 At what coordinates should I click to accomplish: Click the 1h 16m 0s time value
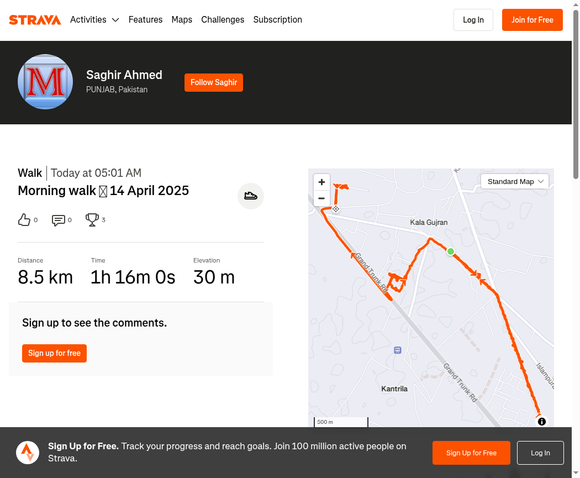pyautogui.click(x=133, y=277)
